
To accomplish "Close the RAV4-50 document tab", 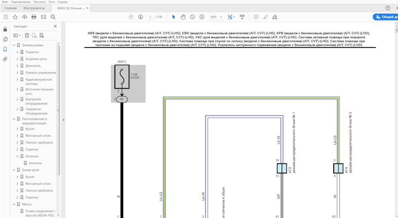I will [x=87, y=8].
